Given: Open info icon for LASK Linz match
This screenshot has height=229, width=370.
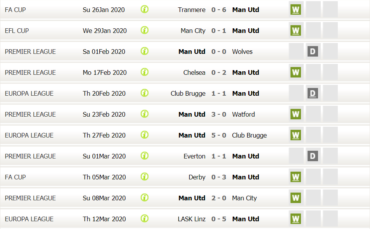Looking at the screenshot, I should tap(144, 219).
